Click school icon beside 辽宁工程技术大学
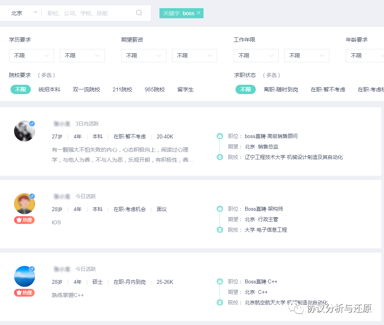 [x=220, y=157]
